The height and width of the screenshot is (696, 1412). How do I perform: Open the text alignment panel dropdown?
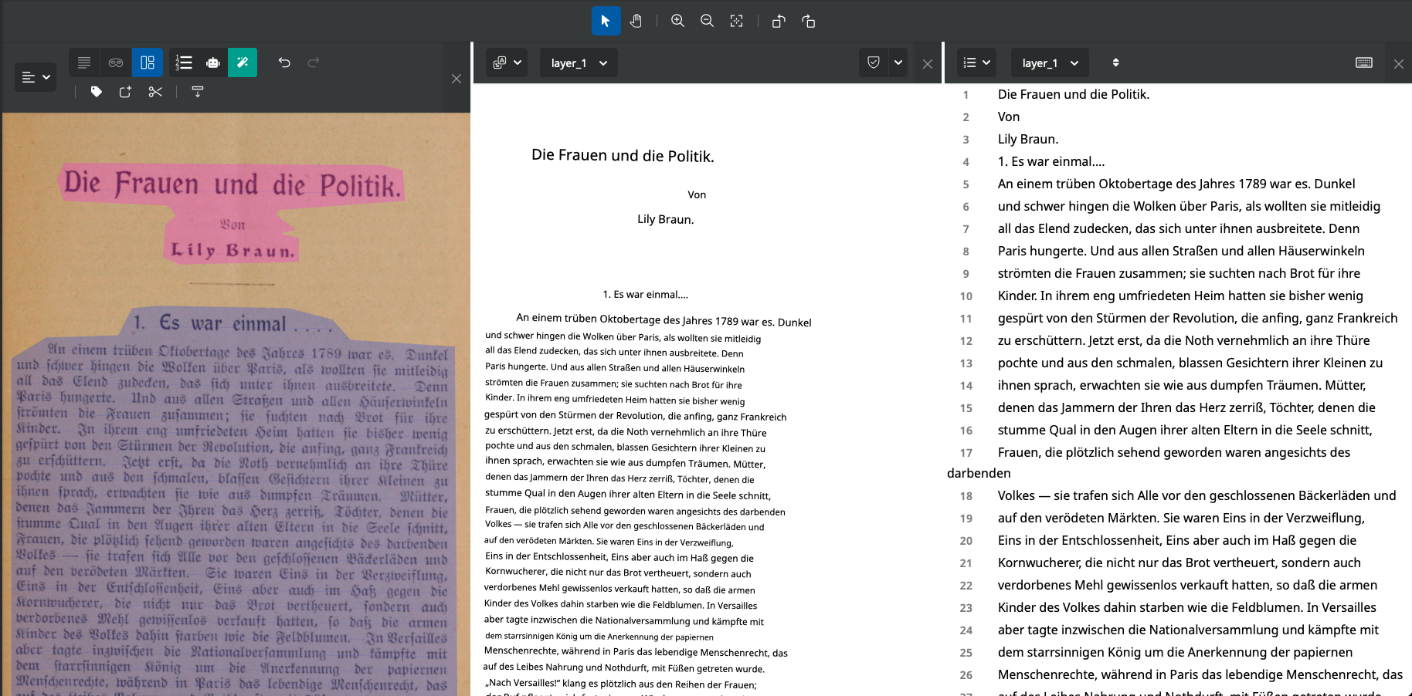36,77
